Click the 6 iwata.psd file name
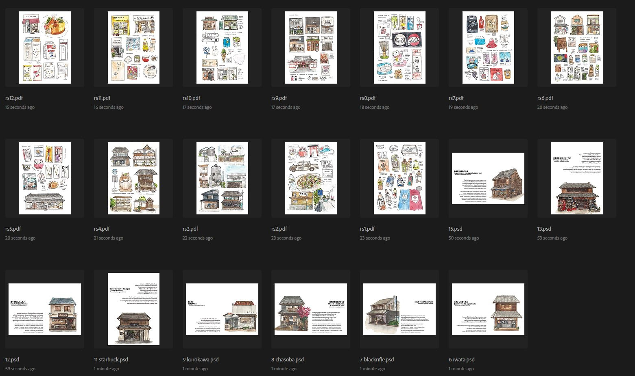This screenshot has height=376, width=635. (461, 359)
